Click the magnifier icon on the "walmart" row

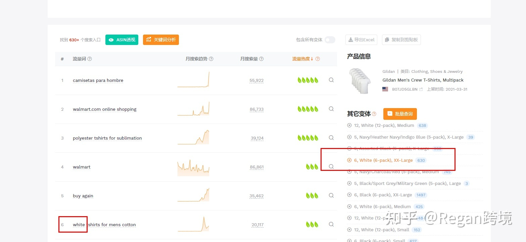[x=331, y=166]
